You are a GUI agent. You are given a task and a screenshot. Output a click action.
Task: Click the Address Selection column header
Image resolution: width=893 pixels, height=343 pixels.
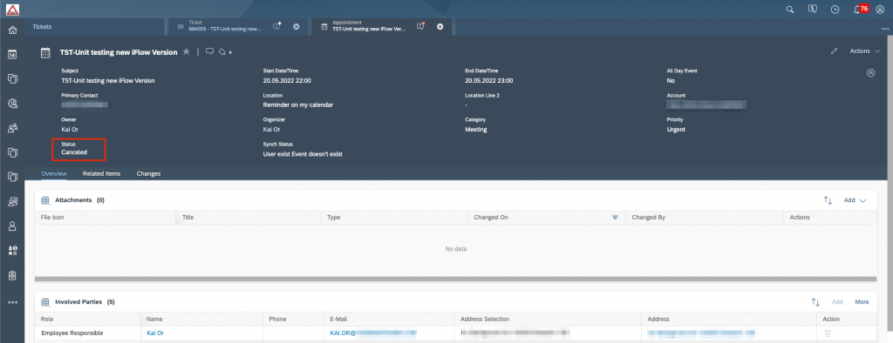click(x=548, y=319)
